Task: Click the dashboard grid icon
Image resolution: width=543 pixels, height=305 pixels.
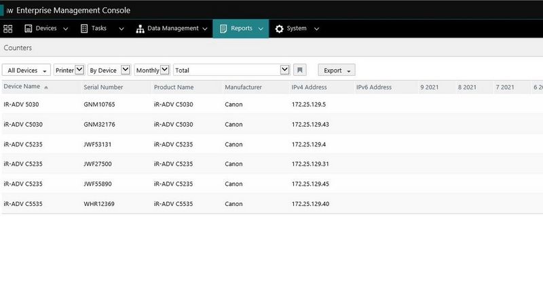Action: [8, 28]
